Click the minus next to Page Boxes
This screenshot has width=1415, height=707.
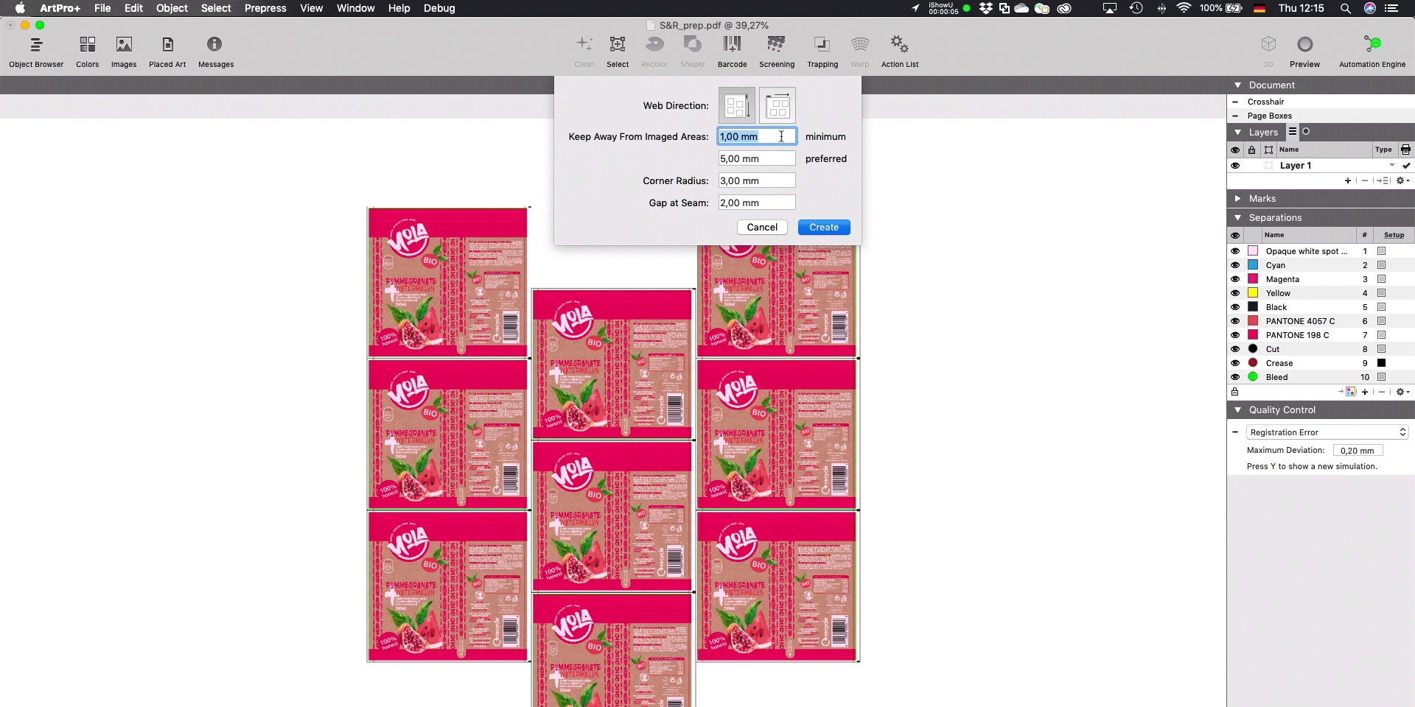(x=1235, y=116)
